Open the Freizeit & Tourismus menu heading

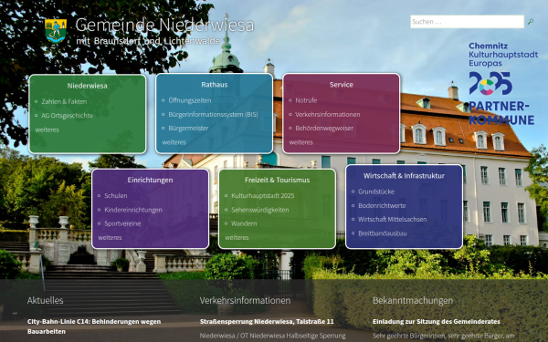click(x=277, y=180)
